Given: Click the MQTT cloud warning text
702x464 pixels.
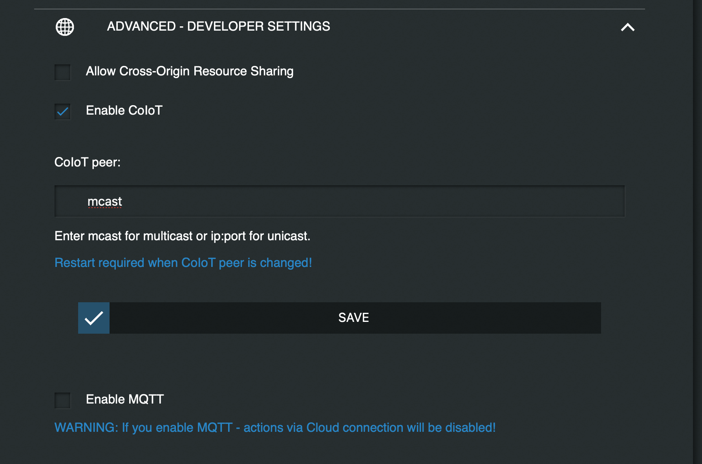Looking at the screenshot, I should point(275,427).
